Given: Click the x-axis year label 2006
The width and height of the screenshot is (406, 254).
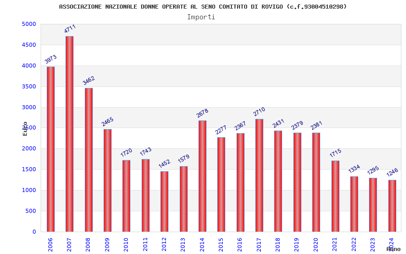Looking at the screenshot, I should [50, 244].
